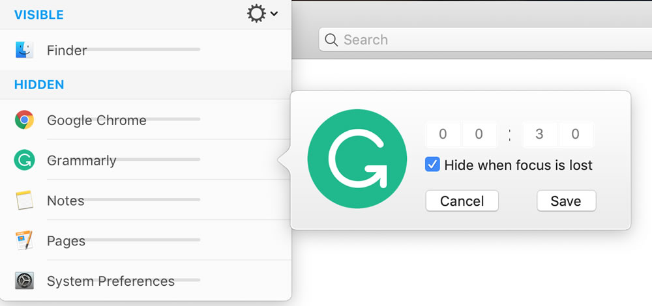Select the System Preferences list entry
Image resolution: width=652 pixels, height=306 pixels.
tap(145, 281)
